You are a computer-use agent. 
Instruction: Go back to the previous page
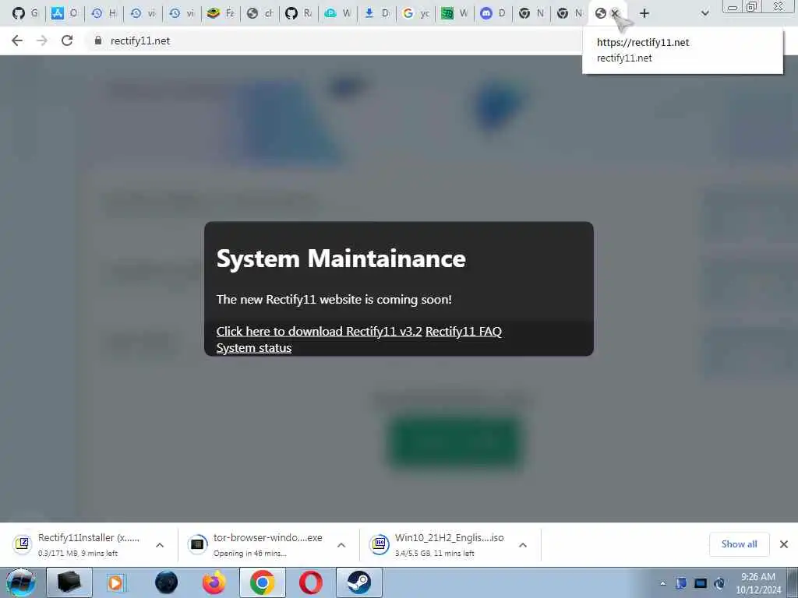(17, 40)
